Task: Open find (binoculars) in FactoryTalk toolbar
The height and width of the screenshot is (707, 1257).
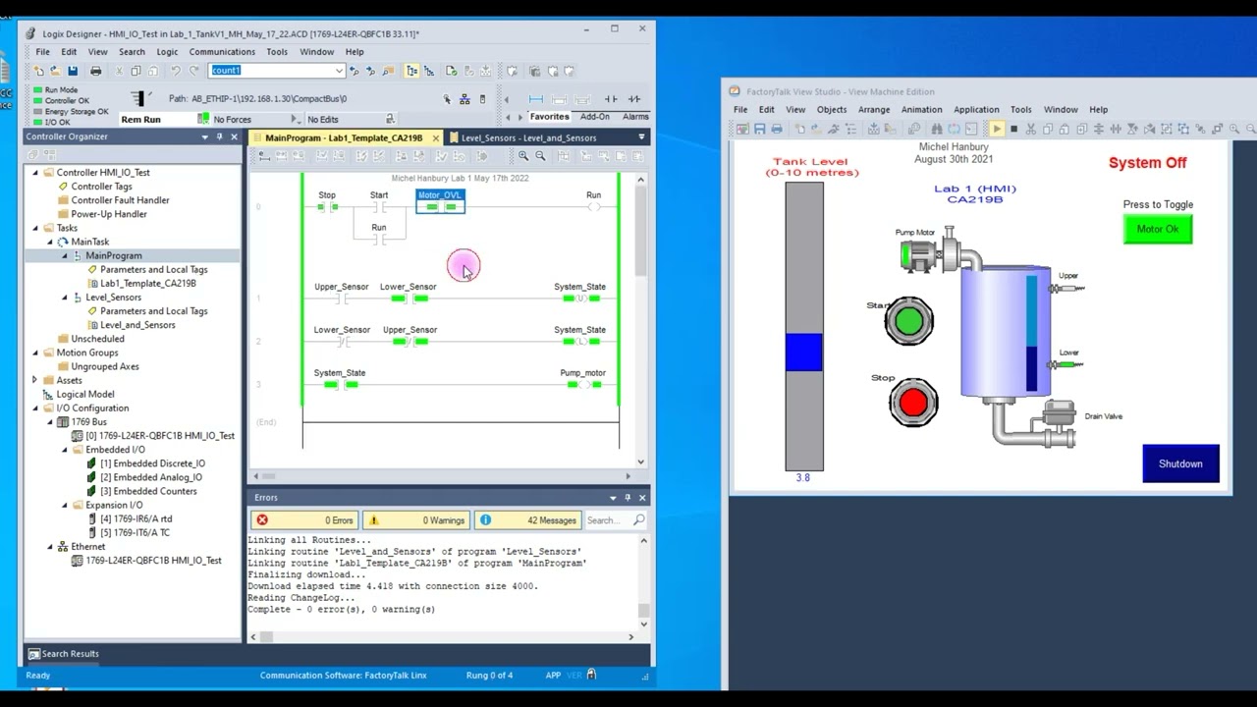Action: [x=937, y=129]
